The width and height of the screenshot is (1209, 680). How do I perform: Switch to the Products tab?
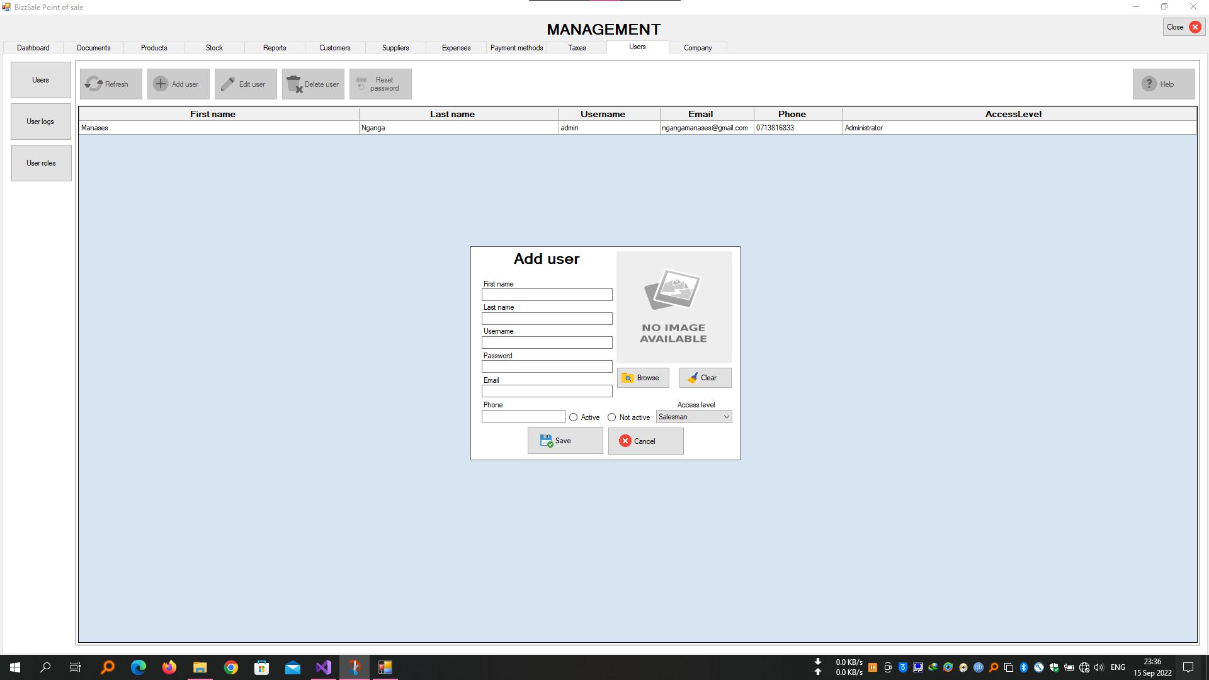154,48
